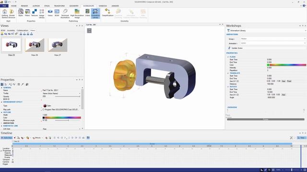Open the Simplification workshop icon
The height and width of the screenshot is (172, 307).
pyautogui.click(x=107, y=13)
